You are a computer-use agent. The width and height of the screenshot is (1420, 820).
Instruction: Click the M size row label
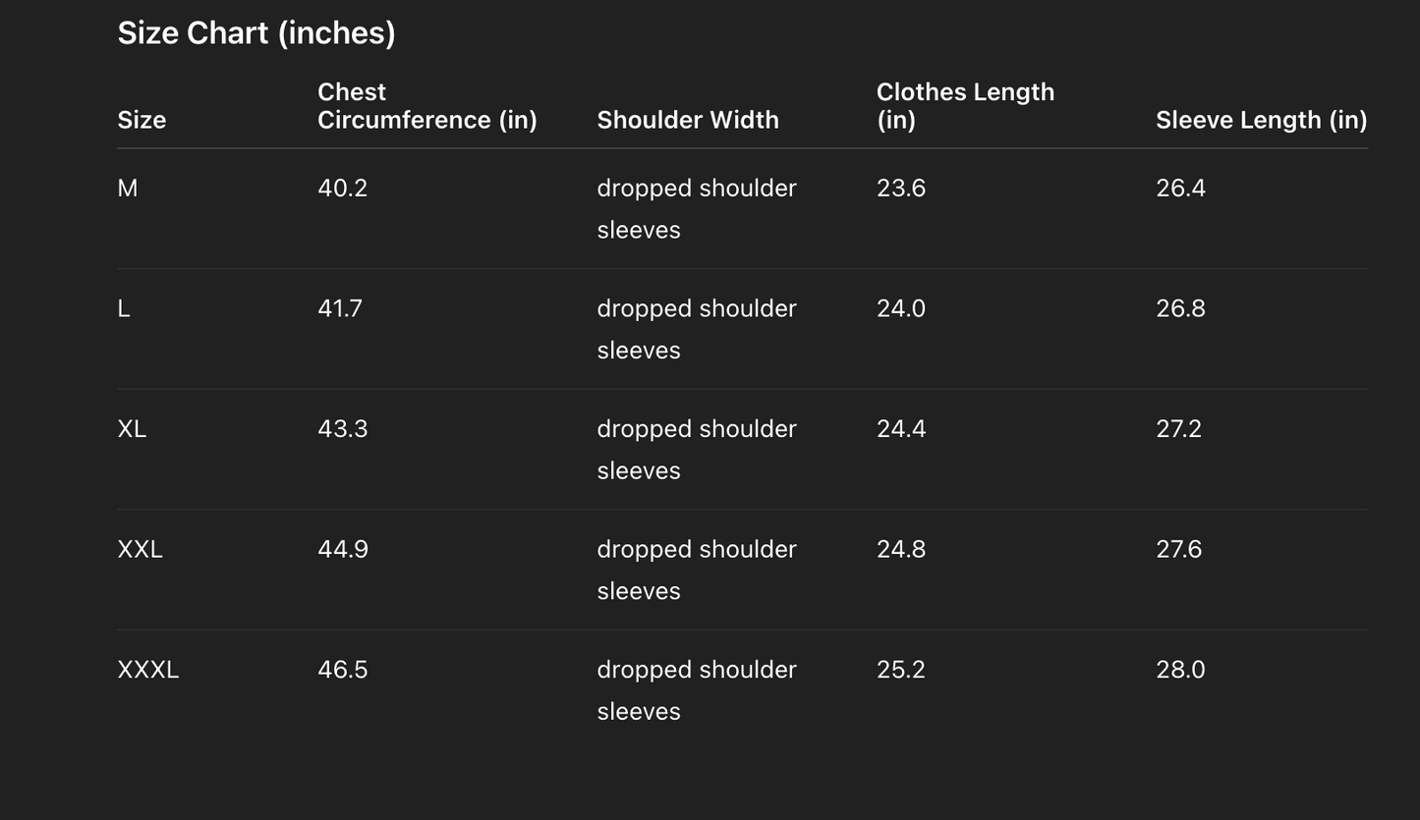point(128,188)
